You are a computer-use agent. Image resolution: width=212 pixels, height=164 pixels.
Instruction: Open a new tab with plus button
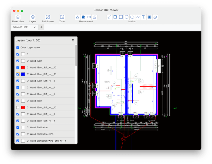[x=41, y=27]
